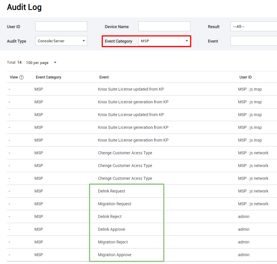Open the Knox Suite License generation event
Viewport: 277px width, 264px height.
pyautogui.click(x=134, y=102)
